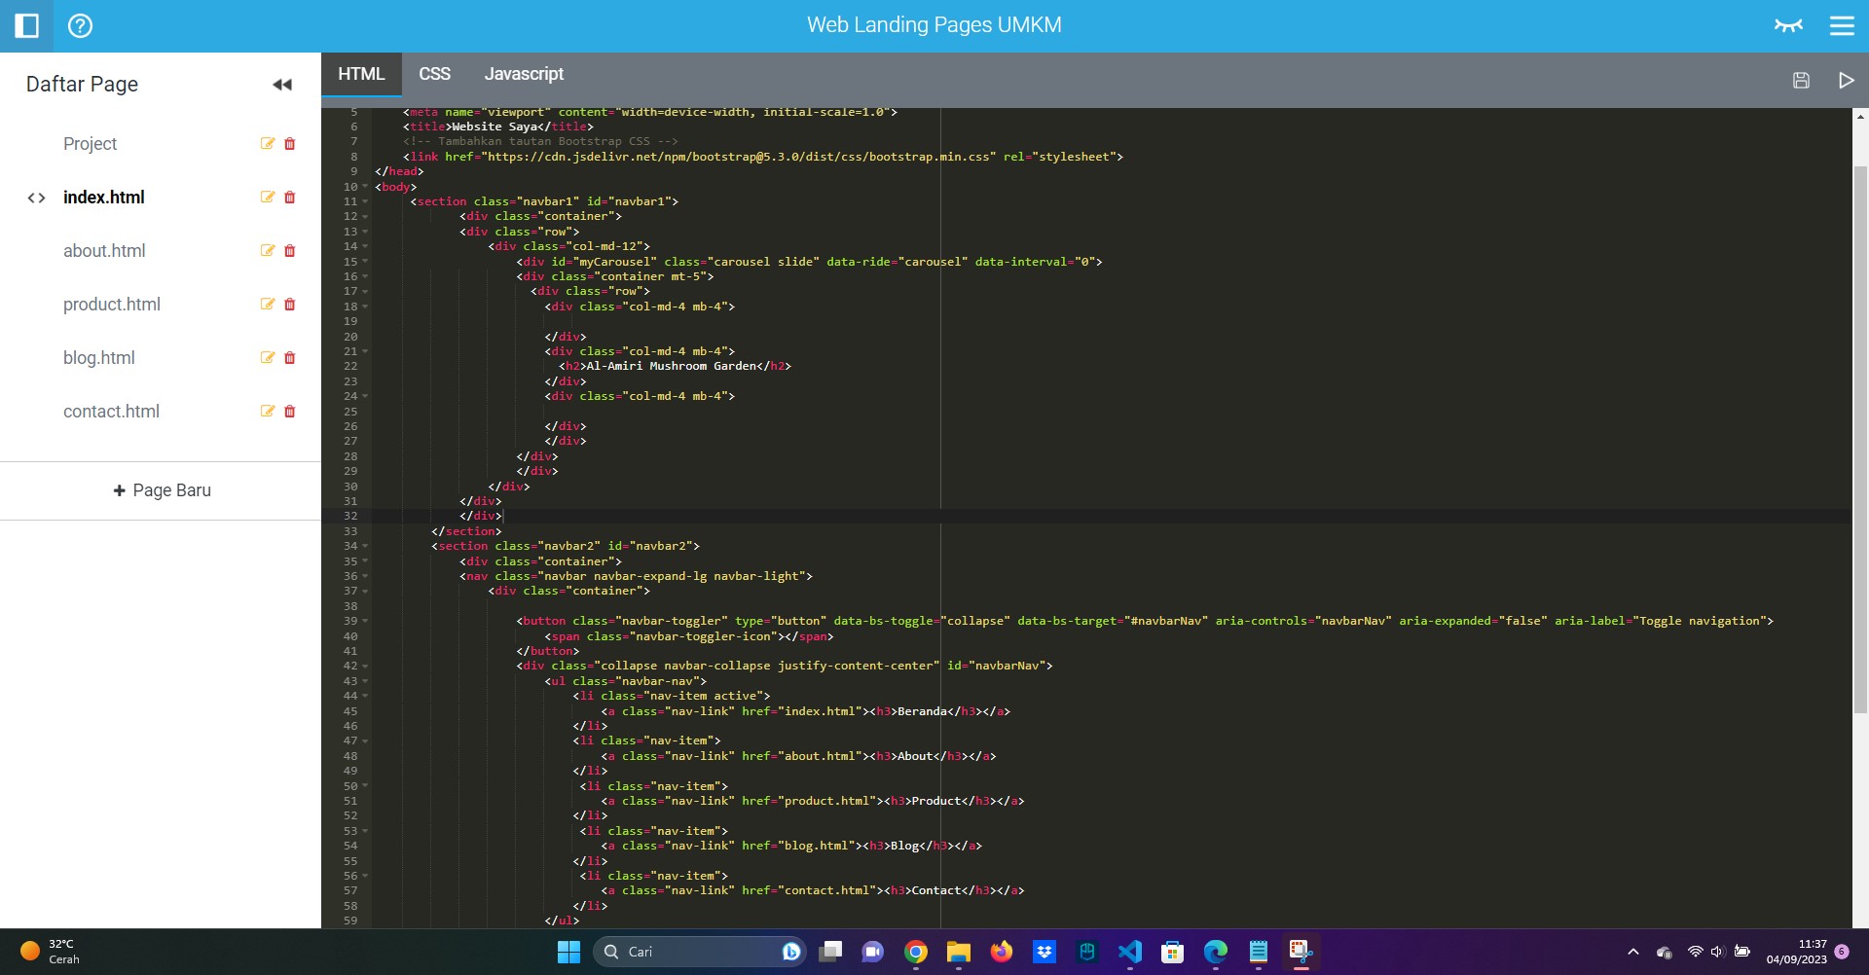Toggle the sidebar panel layout icon
The image size is (1869, 975).
[x=26, y=26]
